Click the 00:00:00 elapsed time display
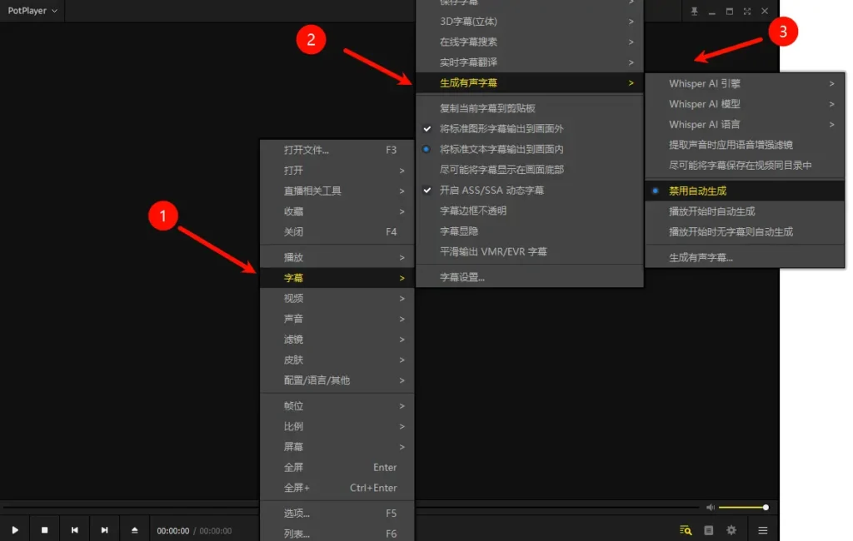This screenshot has width=853, height=541. click(x=173, y=531)
